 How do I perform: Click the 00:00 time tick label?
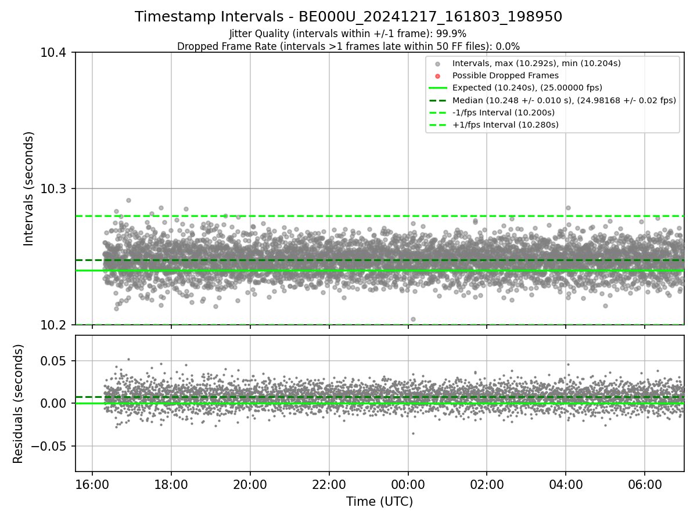(x=408, y=485)
